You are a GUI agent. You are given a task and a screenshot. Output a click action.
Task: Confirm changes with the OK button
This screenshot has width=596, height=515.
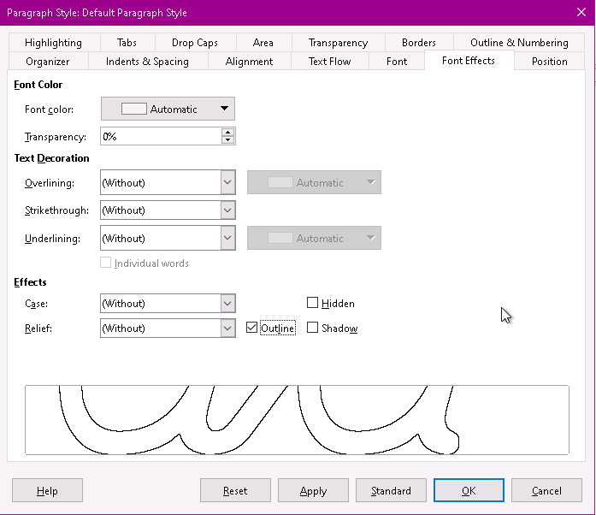pyautogui.click(x=469, y=491)
